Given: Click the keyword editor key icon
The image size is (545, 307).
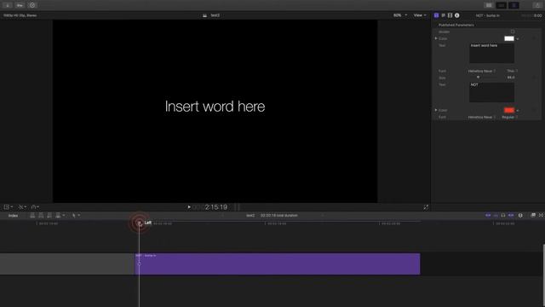Looking at the screenshot, I should tap(20, 5).
